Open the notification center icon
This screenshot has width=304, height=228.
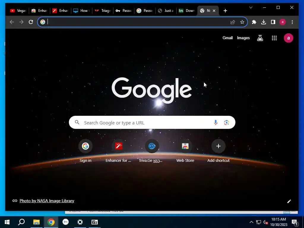click(x=294, y=222)
